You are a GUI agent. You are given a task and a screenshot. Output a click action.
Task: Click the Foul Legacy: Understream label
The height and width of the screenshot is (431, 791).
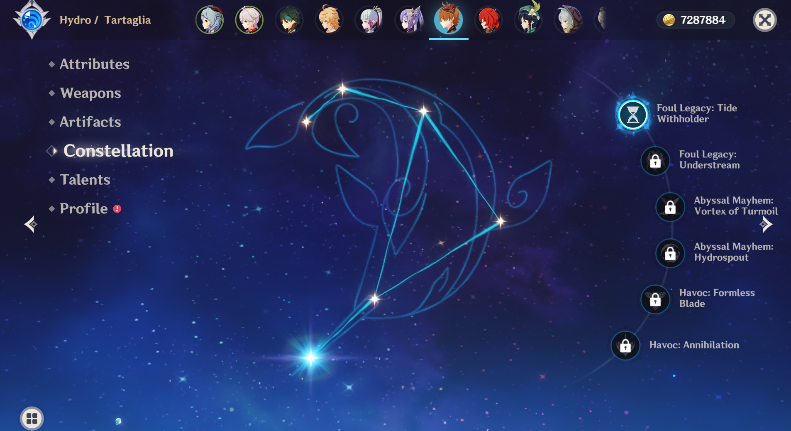click(709, 160)
